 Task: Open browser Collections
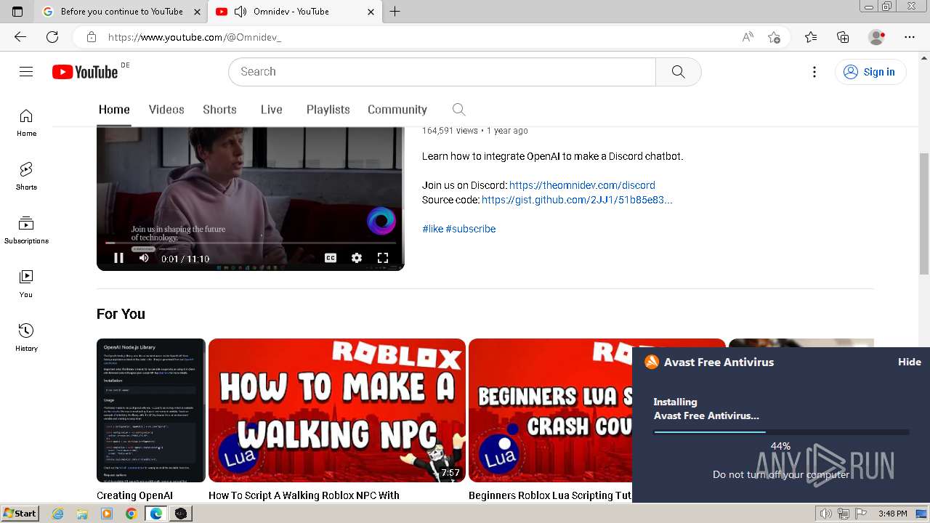[x=843, y=37]
